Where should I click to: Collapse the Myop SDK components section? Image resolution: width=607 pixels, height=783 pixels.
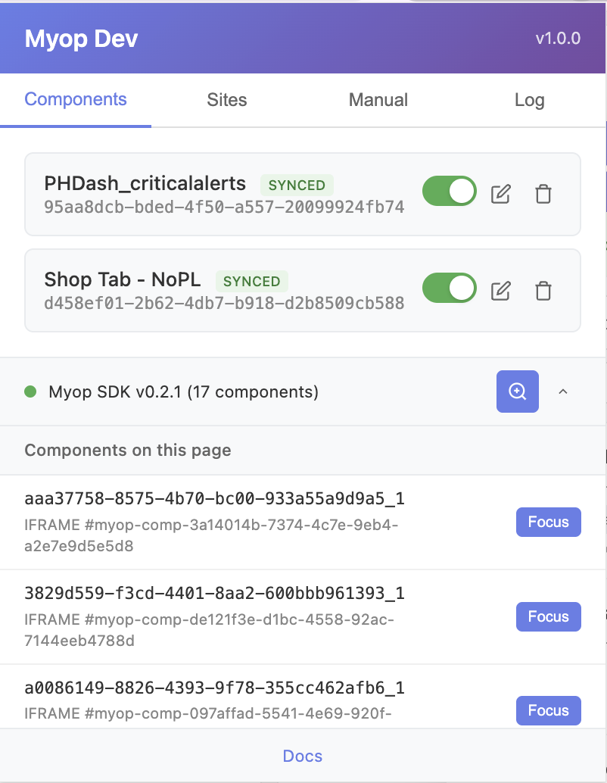pyautogui.click(x=562, y=392)
